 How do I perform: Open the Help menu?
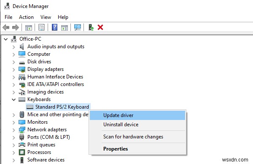[x=63, y=17]
